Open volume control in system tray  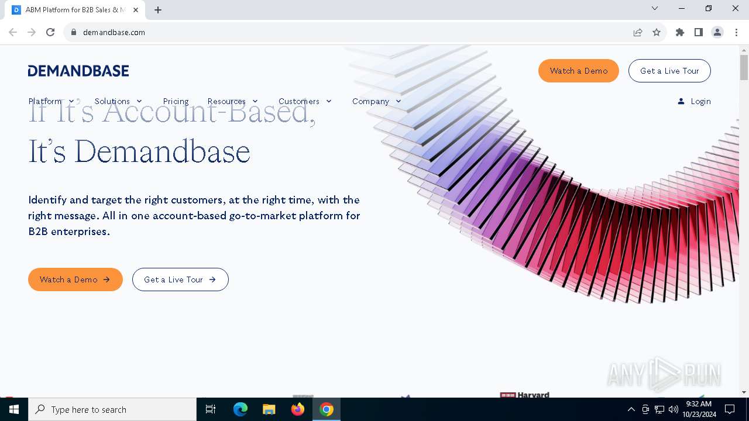(673, 409)
